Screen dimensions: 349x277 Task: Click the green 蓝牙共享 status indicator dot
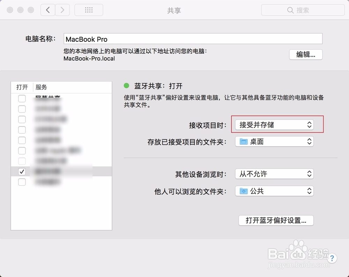tap(126, 85)
